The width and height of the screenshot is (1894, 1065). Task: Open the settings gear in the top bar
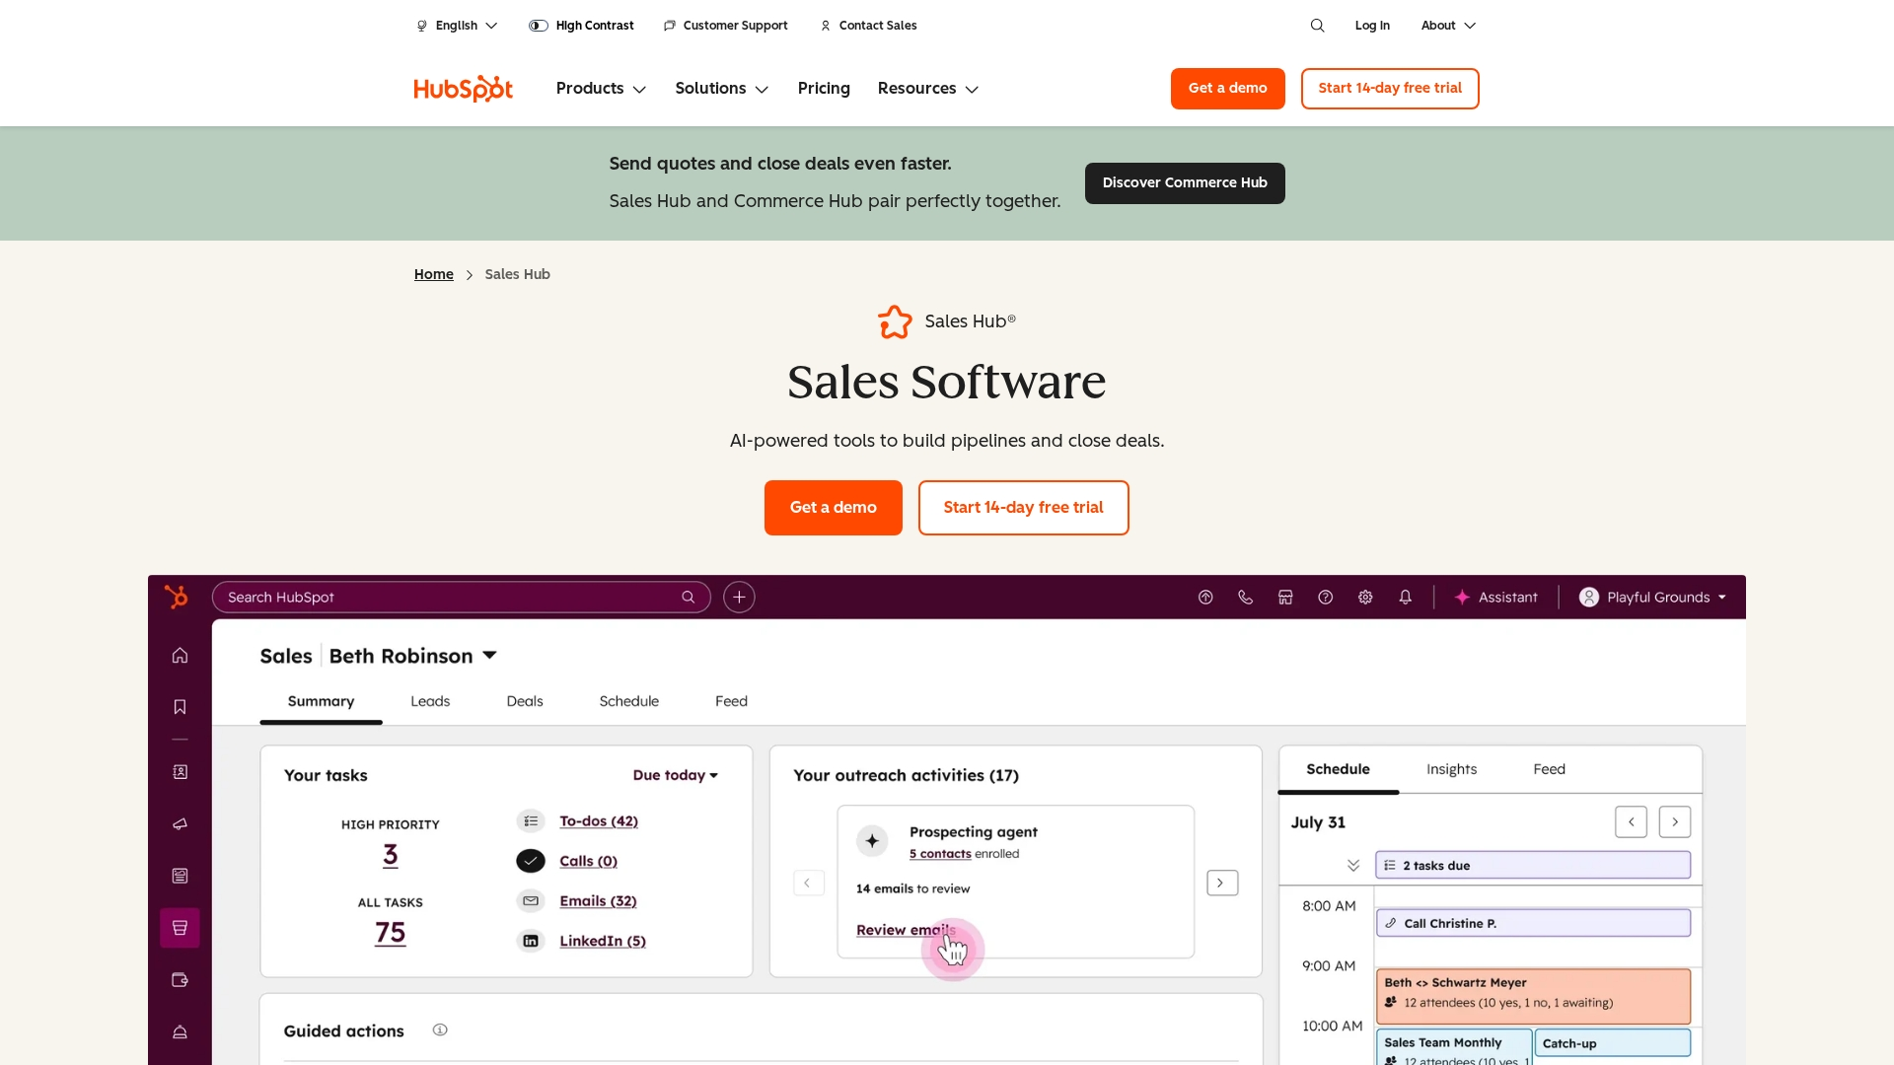(1364, 597)
